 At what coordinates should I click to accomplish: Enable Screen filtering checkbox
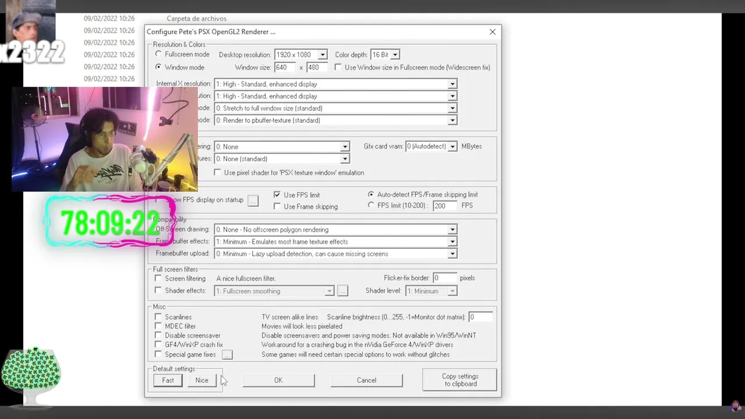tap(158, 279)
